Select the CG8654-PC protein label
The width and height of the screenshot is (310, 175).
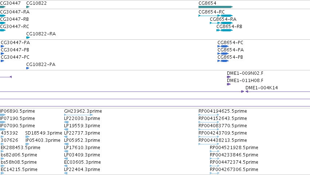[230, 43]
